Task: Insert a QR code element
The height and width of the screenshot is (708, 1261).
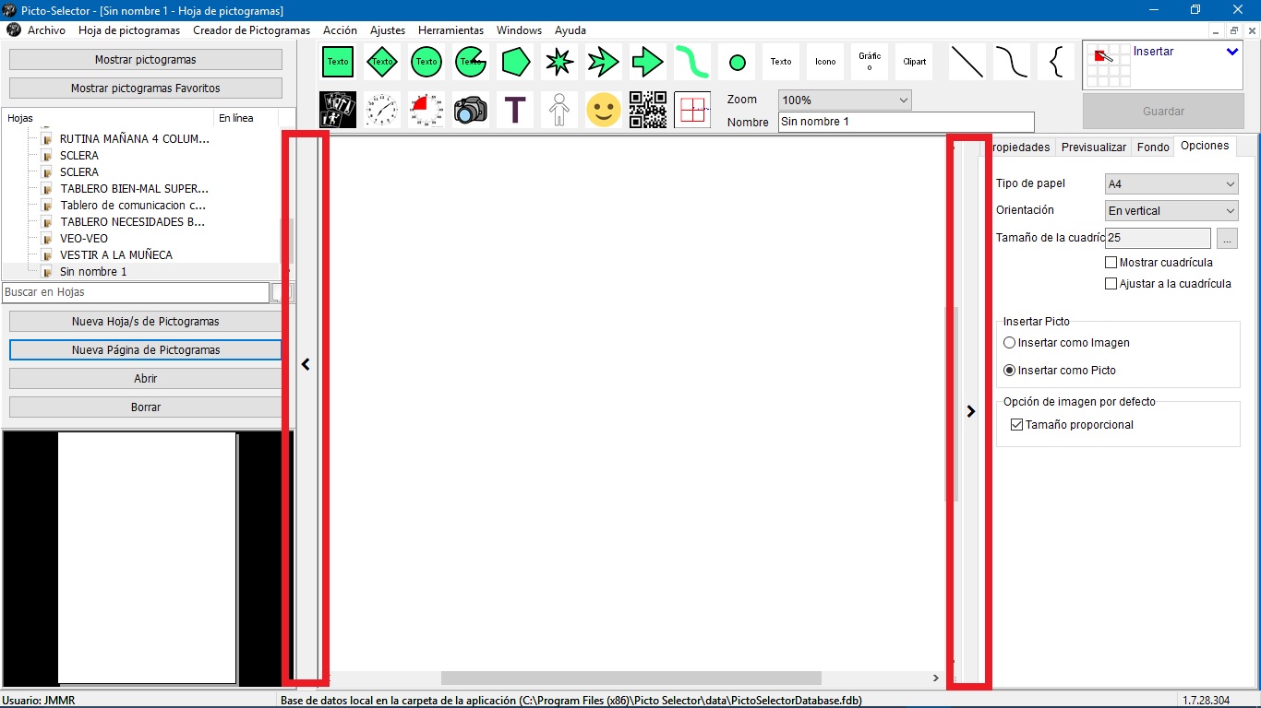Action: (x=648, y=110)
